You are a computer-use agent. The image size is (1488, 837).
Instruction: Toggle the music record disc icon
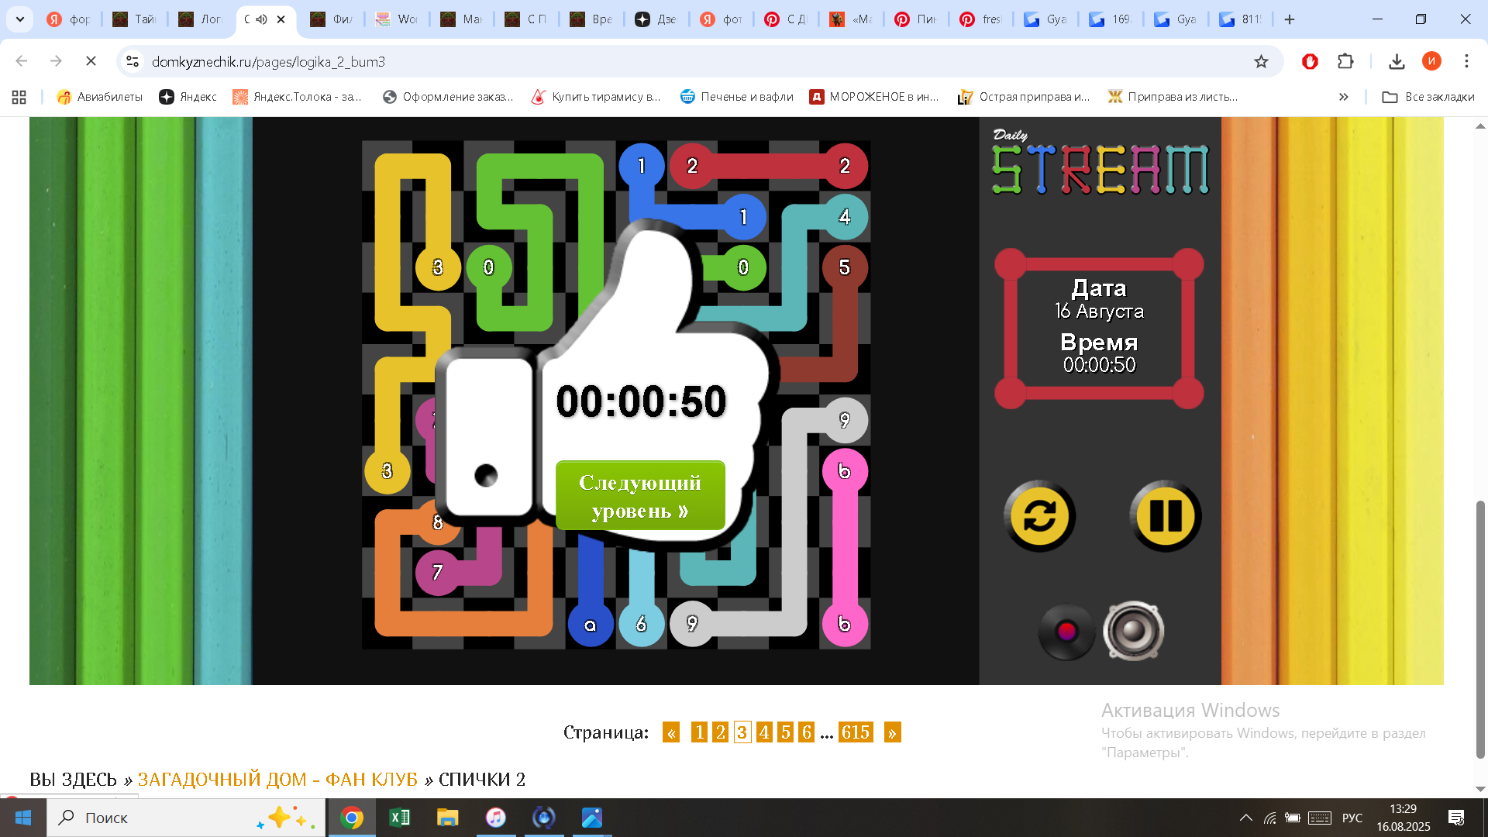[x=1066, y=632]
